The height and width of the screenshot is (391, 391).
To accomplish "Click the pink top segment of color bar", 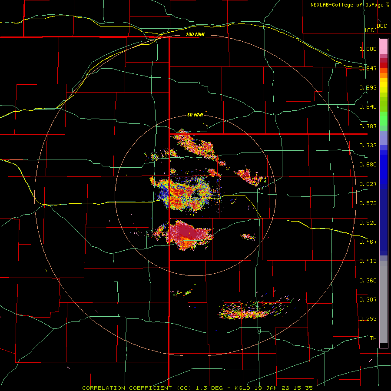I will coord(384,46).
